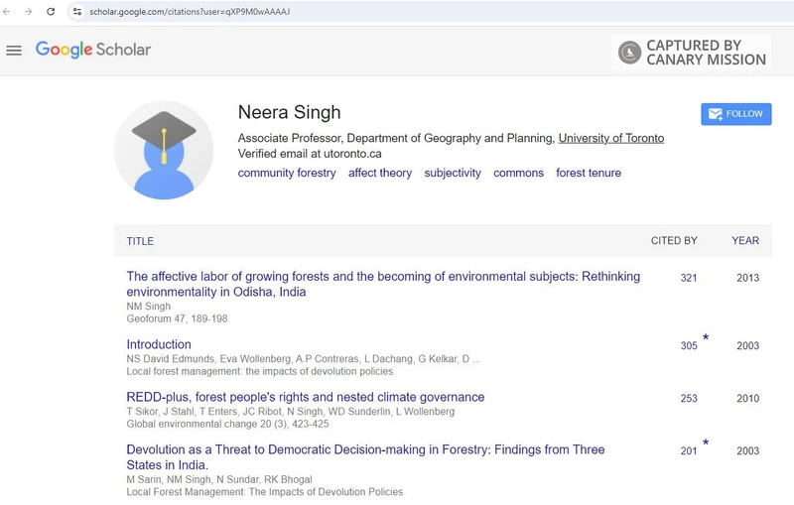Viewport: 794px width, 505px height.
Task: Click 'Global environmental change 20 (3), 423-425' text
Action: click(227, 424)
